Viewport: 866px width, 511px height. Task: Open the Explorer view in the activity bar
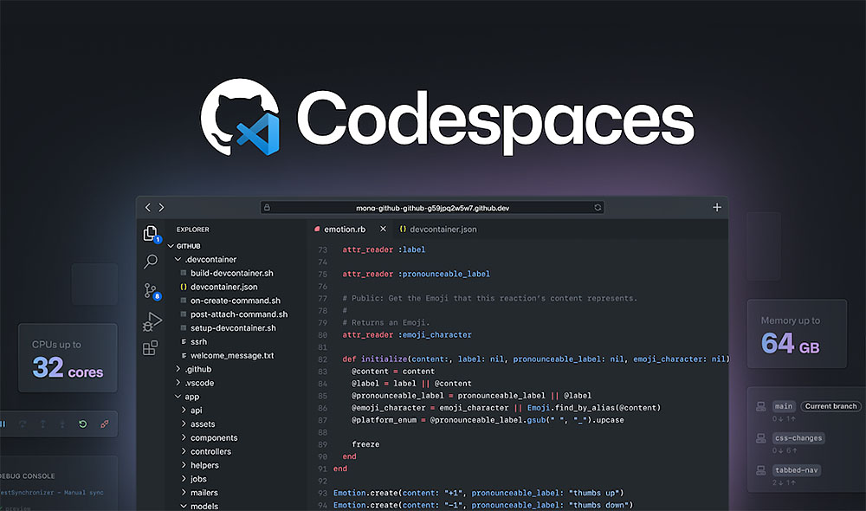[x=151, y=234]
